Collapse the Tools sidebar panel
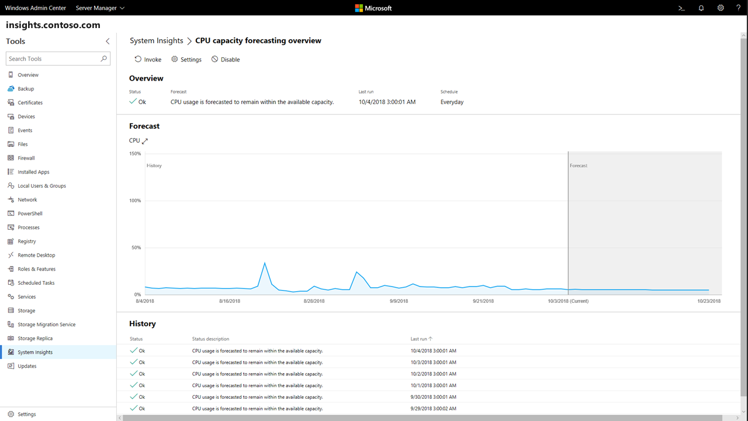 tap(108, 41)
